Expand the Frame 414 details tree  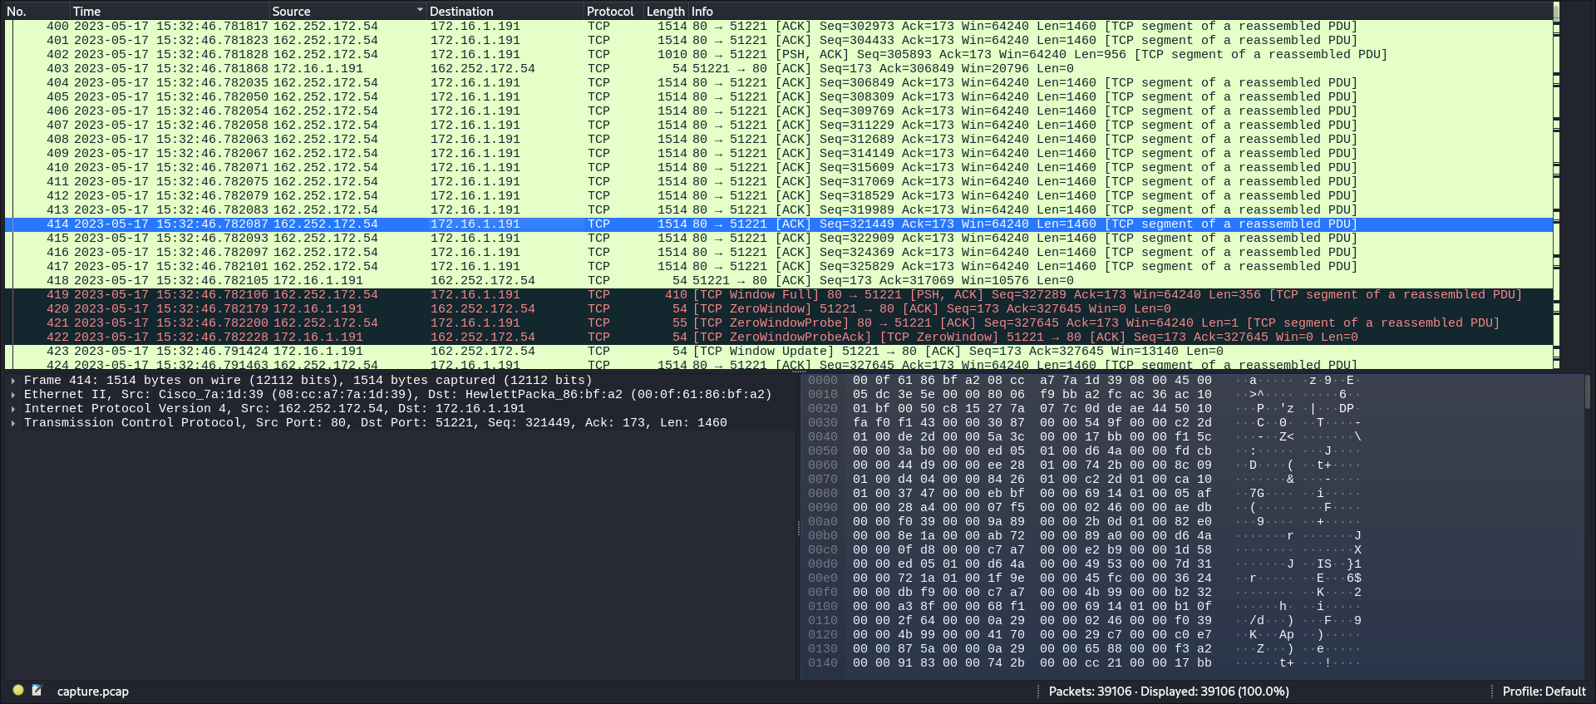click(x=13, y=380)
